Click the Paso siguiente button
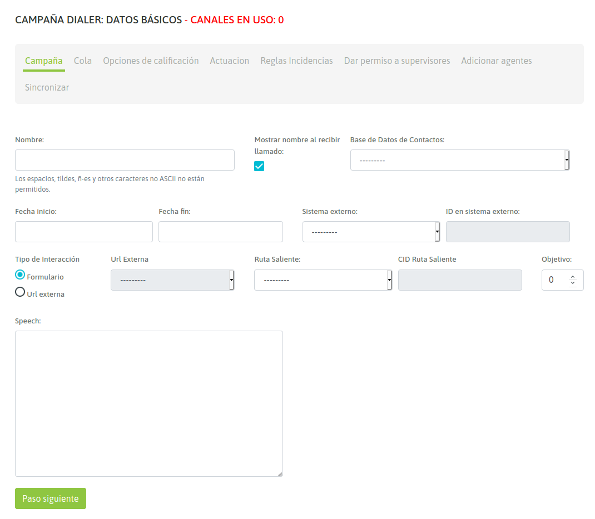Viewport: 595px width, 519px height. [51, 498]
